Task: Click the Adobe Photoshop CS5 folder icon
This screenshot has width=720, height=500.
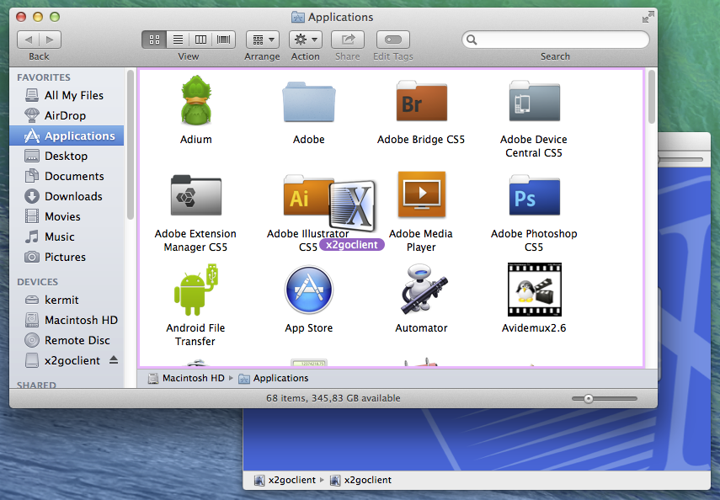Action: tap(534, 197)
